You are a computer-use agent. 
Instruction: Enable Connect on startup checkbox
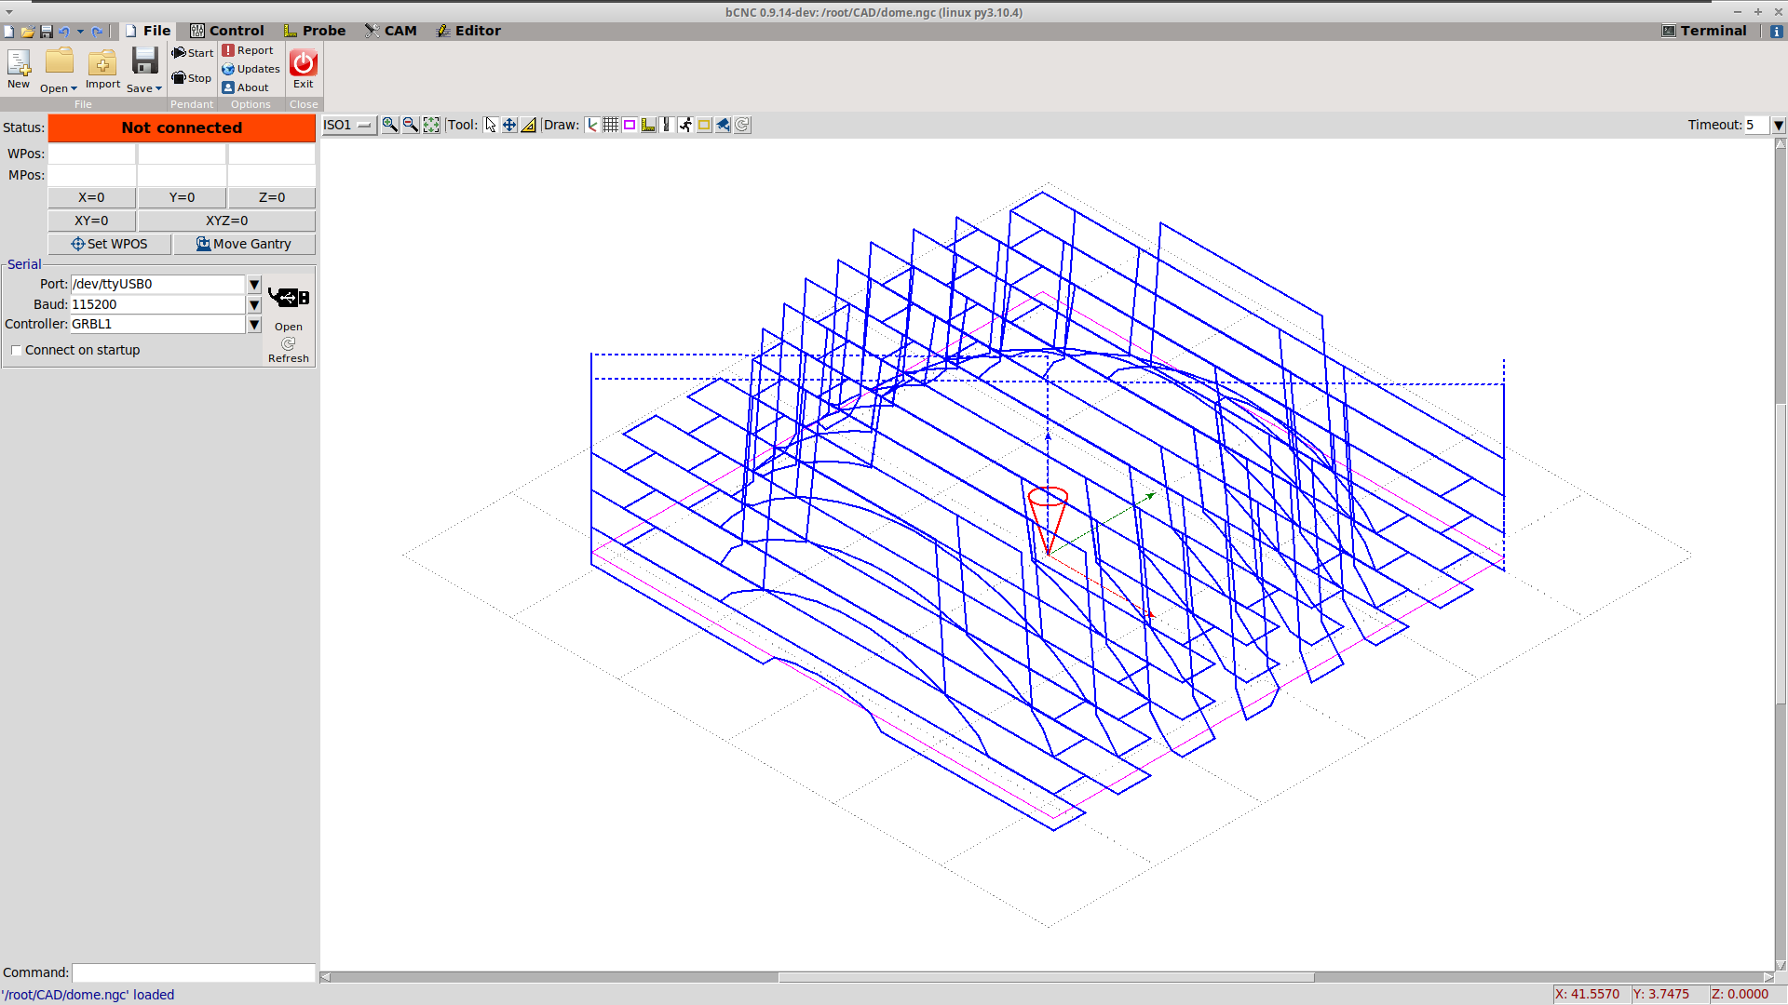coord(15,350)
